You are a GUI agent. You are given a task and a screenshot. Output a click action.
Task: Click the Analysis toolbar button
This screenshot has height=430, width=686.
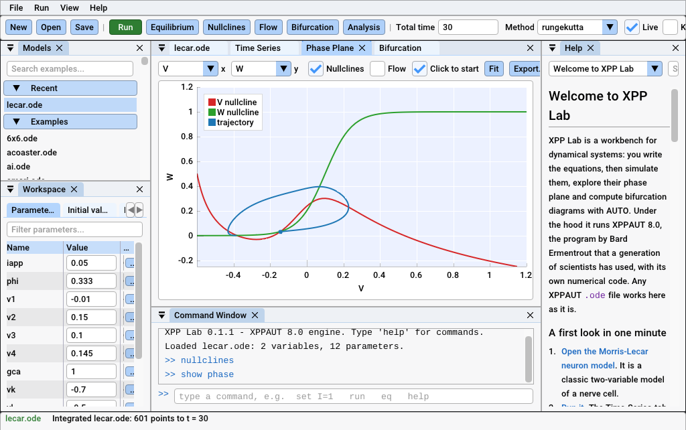364,27
